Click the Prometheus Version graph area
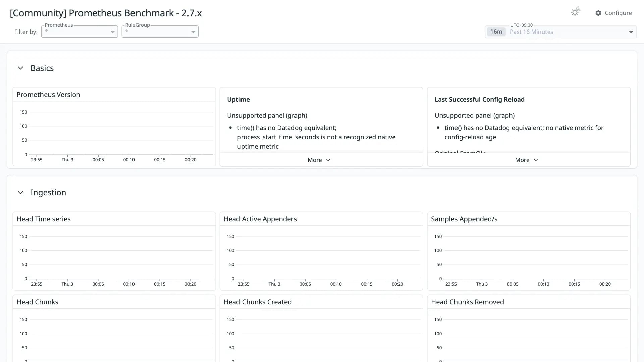 (114, 133)
